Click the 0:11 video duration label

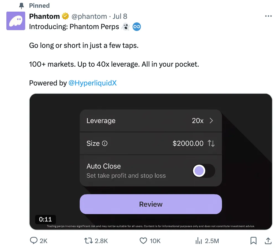tap(45, 219)
